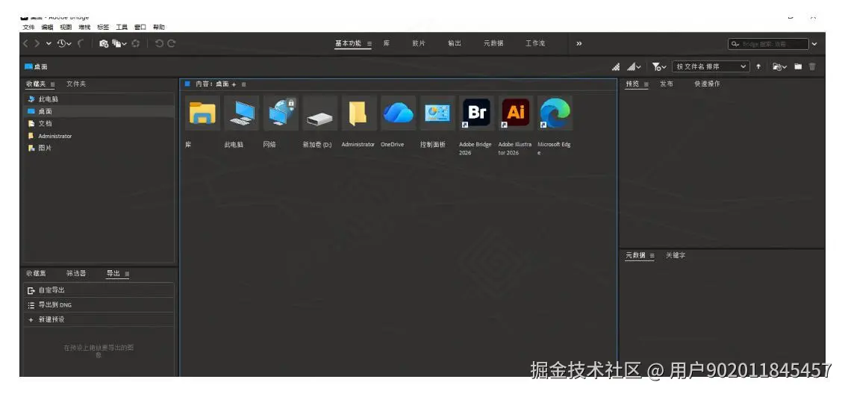Select 此电脑 in favorites
Image resolution: width=845 pixels, height=394 pixels.
(100, 99)
